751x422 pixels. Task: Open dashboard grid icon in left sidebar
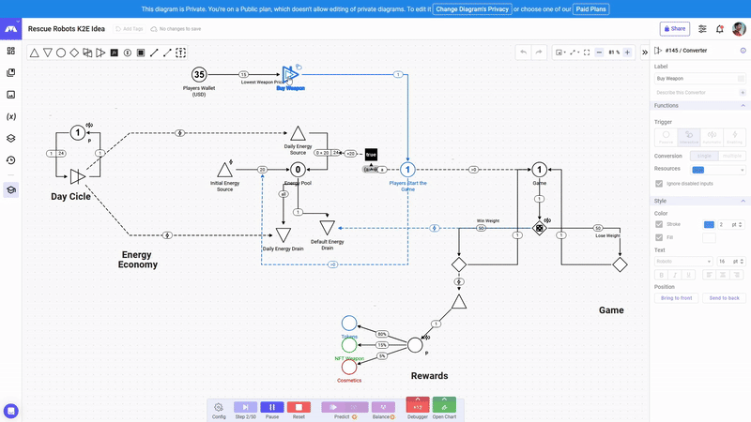(10, 51)
